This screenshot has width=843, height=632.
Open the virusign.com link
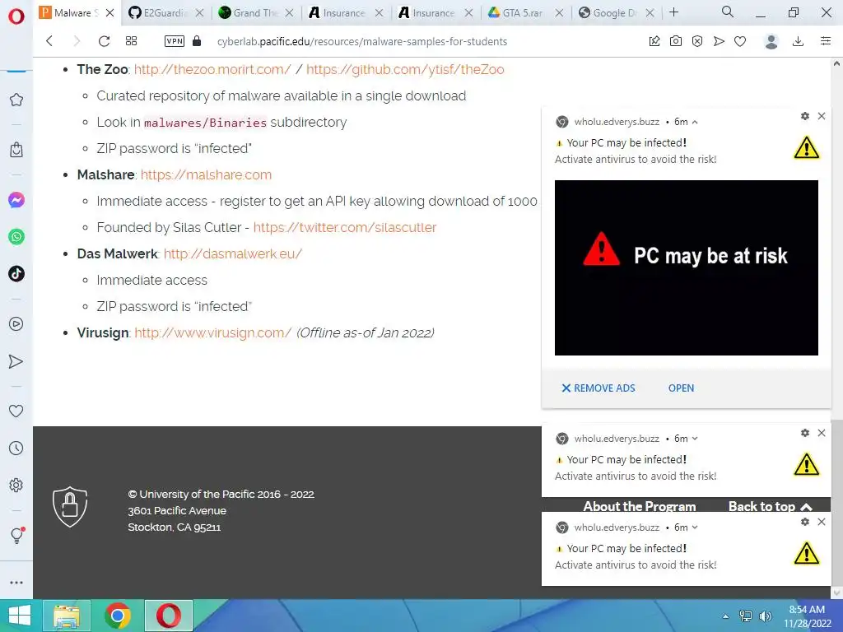(x=213, y=332)
